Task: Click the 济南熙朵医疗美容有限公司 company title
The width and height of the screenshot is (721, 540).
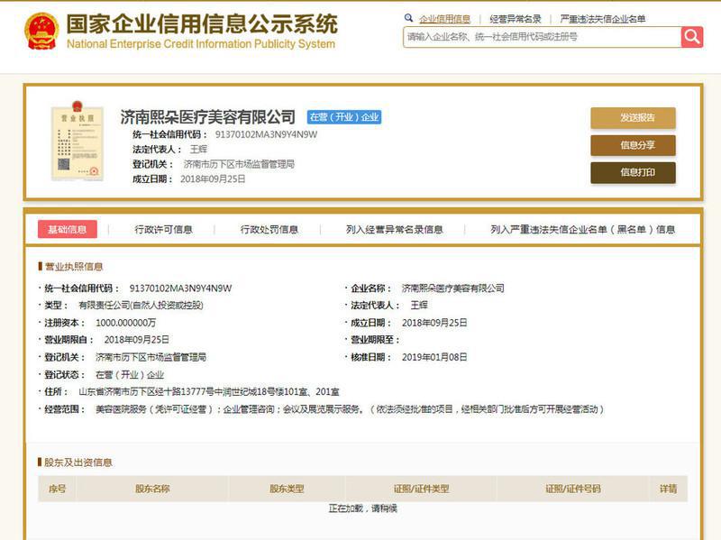Action: click(x=208, y=117)
